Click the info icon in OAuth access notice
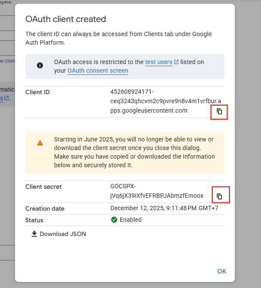The height and width of the screenshot is (288, 261). click(40, 66)
